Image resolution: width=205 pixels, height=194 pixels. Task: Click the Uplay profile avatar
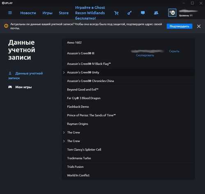point(172,13)
